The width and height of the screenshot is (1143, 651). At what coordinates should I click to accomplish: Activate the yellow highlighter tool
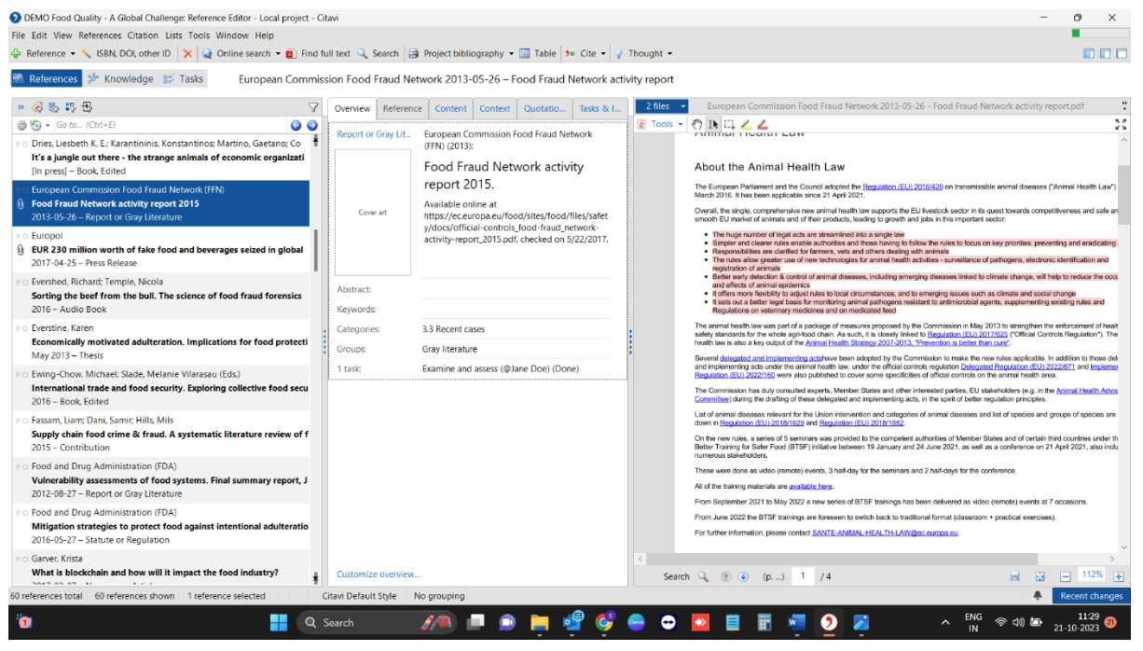pyautogui.click(x=746, y=124)
